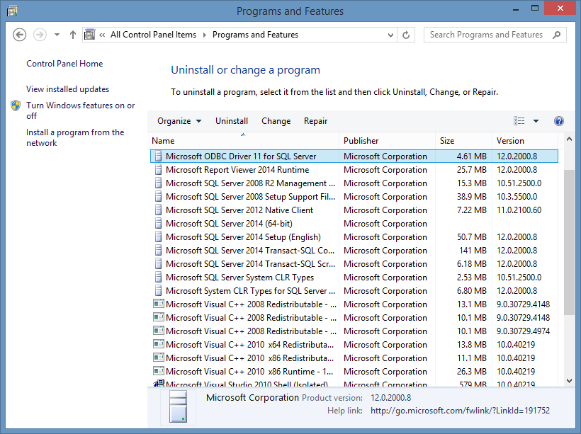Viewport: 581px width, 434px height.
Task: Click icon of SQL Server 2014 Setup (English)
Action: [158, 237]
